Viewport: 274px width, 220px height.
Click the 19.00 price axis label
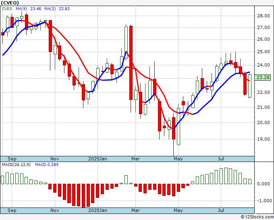[264, 139]
